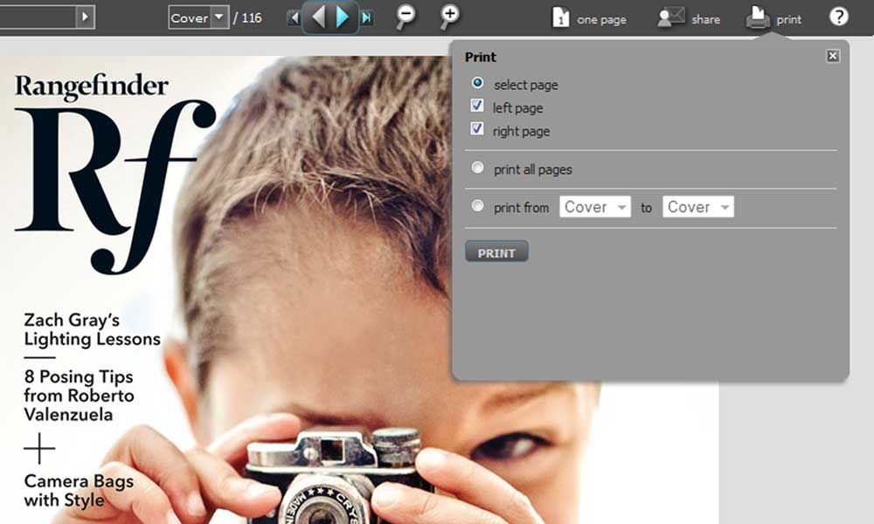Jump to the last page arrow
Viewport: 874px width, 524px height.
point(366,18)
